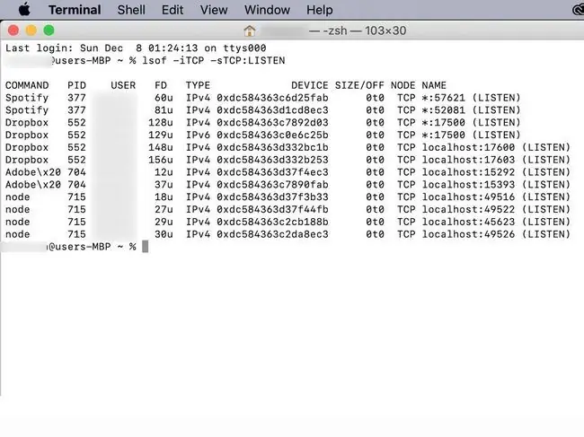Click the NAME column header
The width and height of the screenshot is (584, 437).
click(x=434, y=85)
